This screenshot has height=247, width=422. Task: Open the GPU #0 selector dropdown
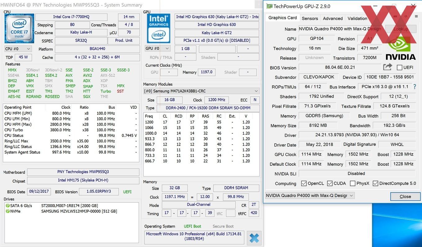pos(158,48)
